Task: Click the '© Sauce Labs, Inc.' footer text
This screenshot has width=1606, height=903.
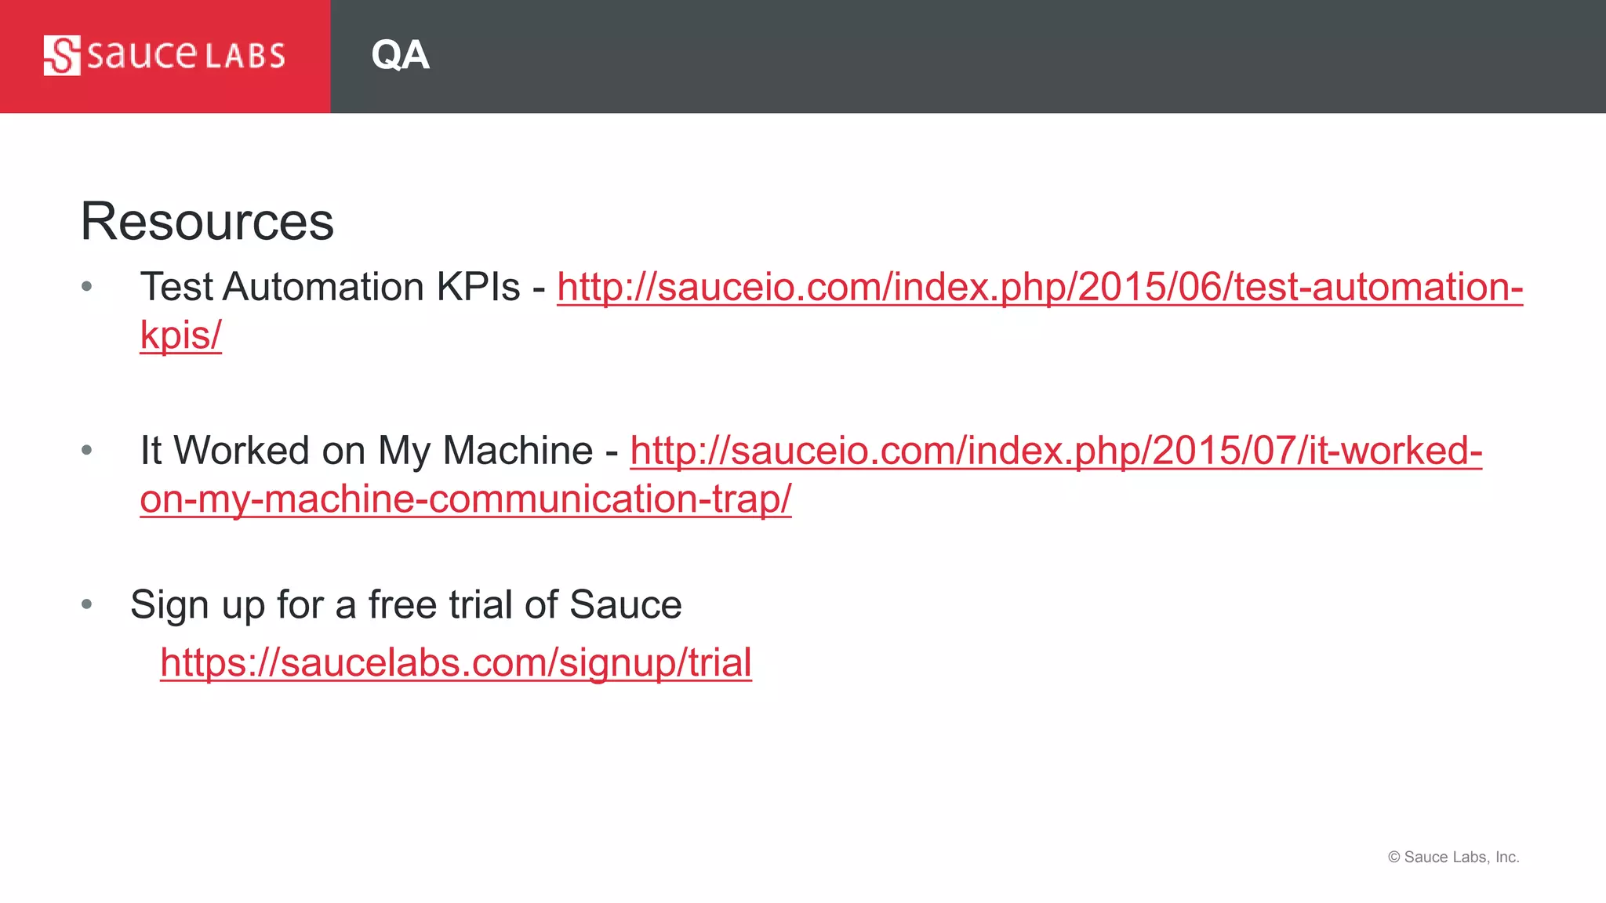Action: (x=1453, y=857)
